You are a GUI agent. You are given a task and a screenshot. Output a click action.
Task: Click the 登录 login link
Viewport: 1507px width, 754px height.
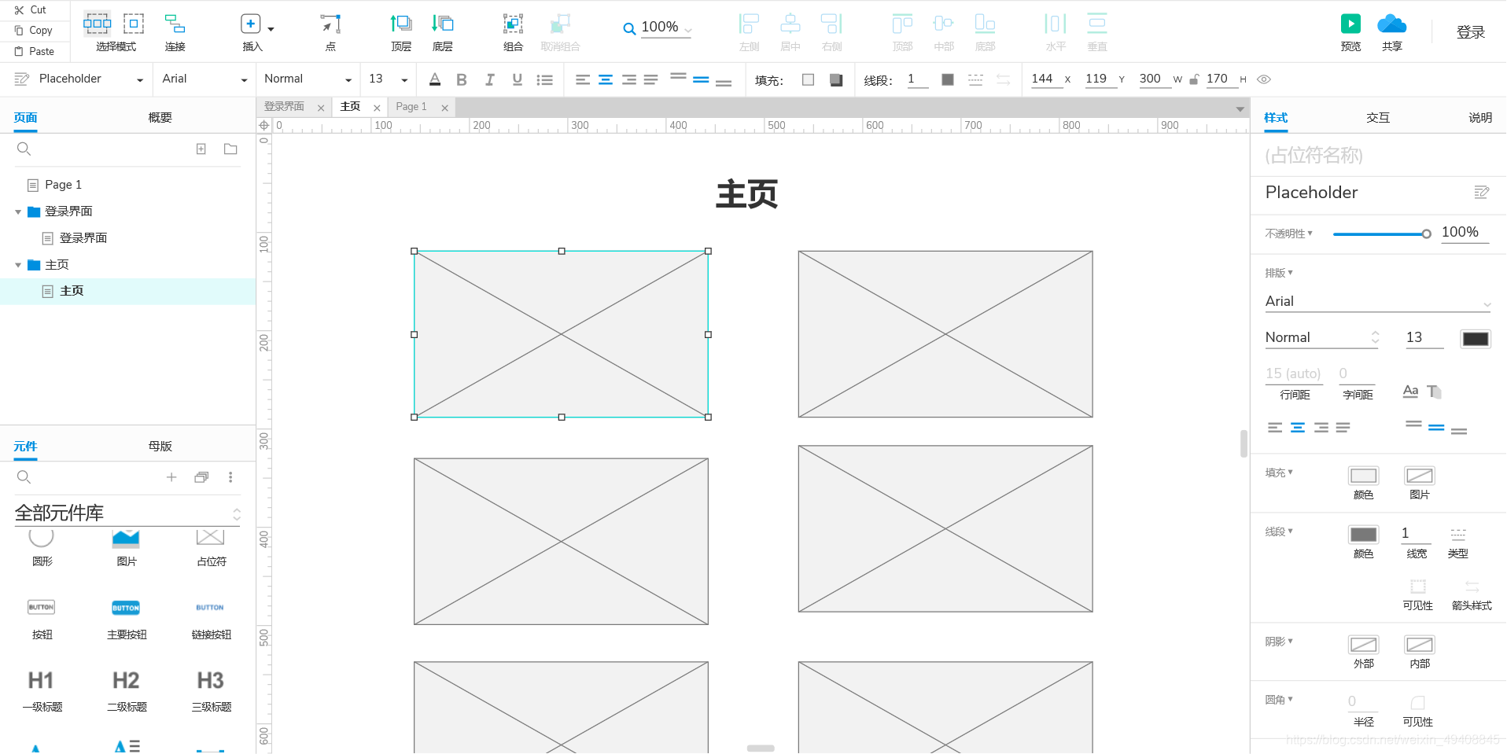point(1470,32)
